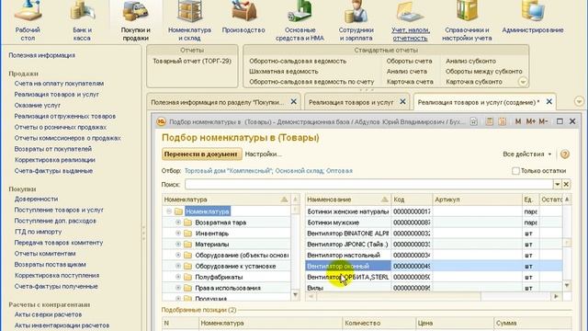Open the Рабочий стол section

click(28, 20)
